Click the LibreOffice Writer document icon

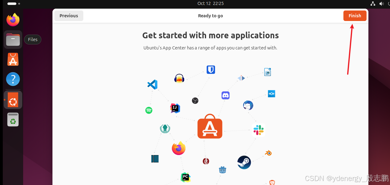pos(268,72)
